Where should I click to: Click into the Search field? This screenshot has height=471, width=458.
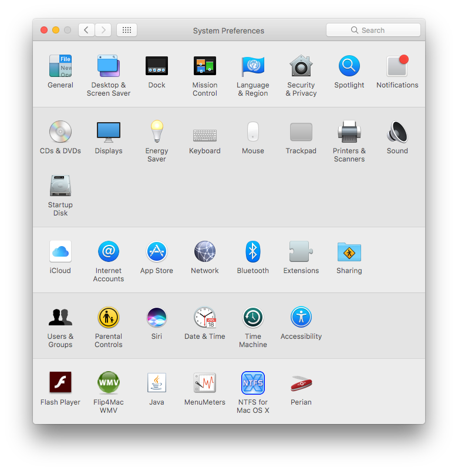coord(373,30)
